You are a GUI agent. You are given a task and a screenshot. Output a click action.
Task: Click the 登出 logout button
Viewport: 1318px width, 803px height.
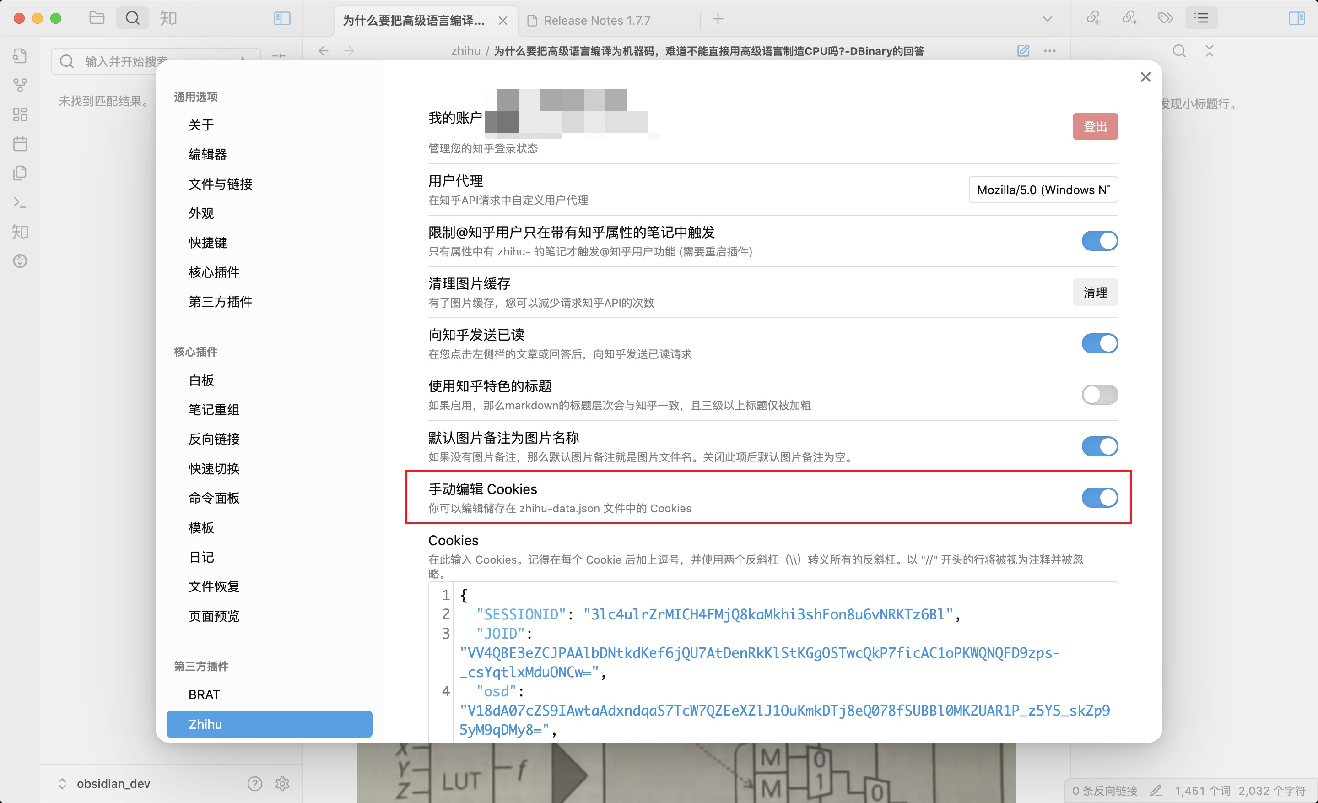coord(1095,126)
